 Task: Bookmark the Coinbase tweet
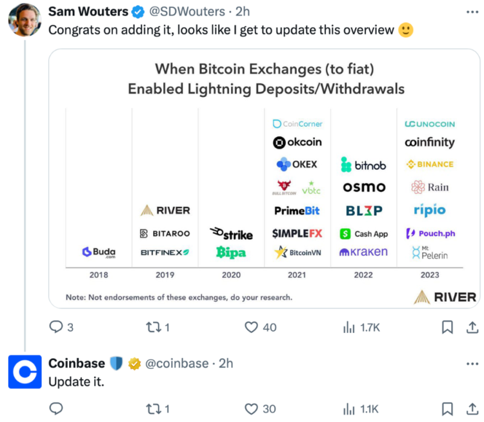coord(447,408)
